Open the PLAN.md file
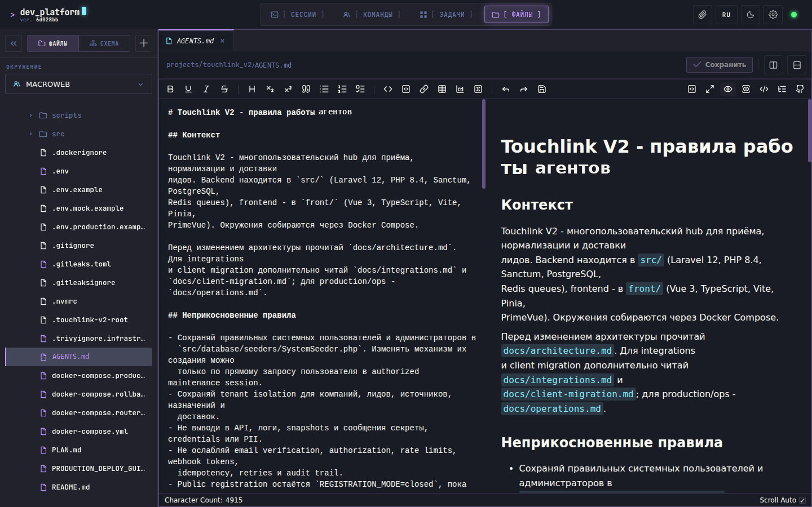Screen dimensions: 812x507 coord(79,450)
